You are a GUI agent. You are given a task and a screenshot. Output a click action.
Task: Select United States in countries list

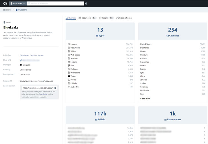146,44
